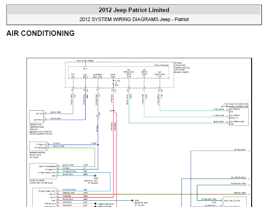
Task: Click the 'AIR CONDITIONING' heading
Action: (40, 33)
